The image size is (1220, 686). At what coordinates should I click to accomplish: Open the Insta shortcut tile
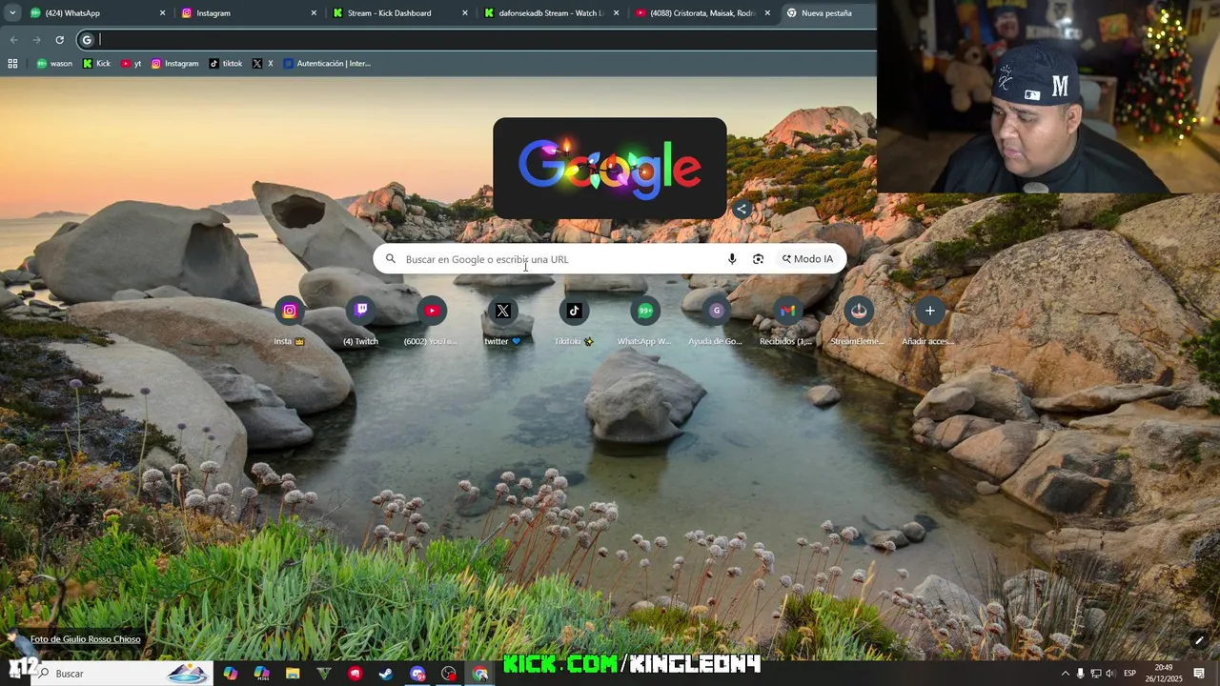pyautogui.click(x=289, y=320)
